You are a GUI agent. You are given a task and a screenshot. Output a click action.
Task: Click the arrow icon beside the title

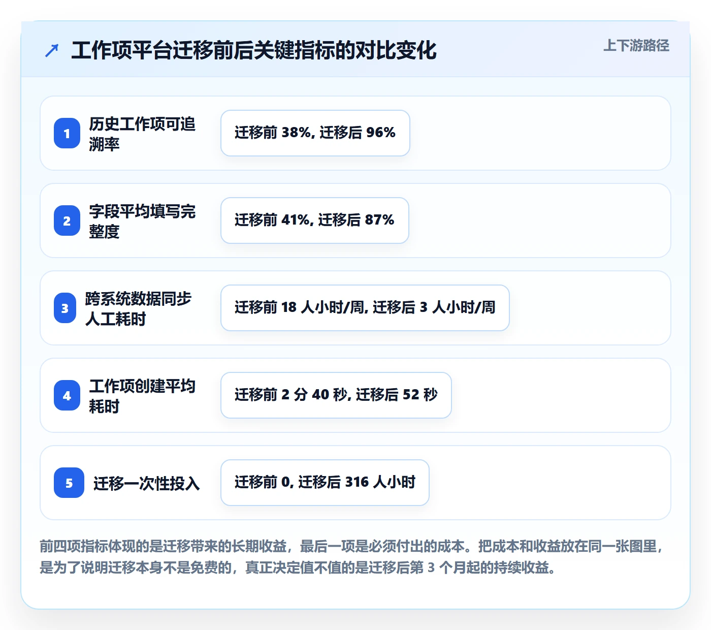[52, 51]
